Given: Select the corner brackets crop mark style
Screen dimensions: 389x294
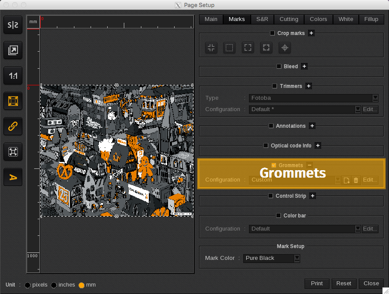Looking at the screenshot, I should 248,48.
